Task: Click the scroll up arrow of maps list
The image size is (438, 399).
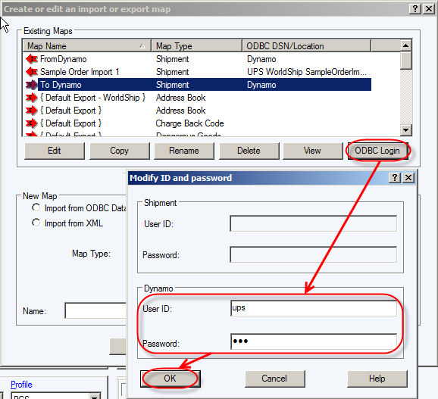Action: tap(405, 45)
